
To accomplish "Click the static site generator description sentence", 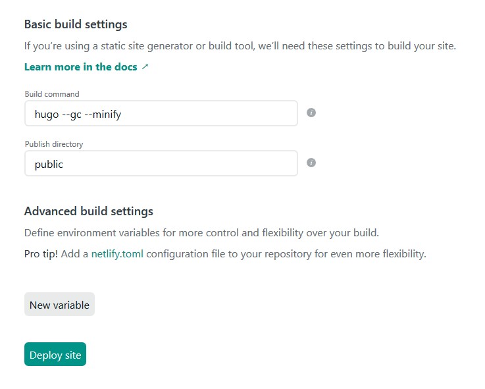I will click(240, 46).
